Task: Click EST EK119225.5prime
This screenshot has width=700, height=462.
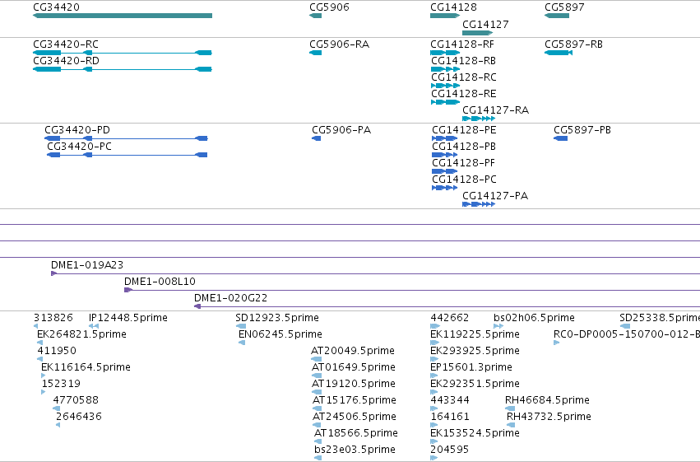Action: pos(435,343)
